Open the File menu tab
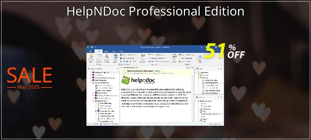The width and height of the screenshot is (311, 140). (x=90, y=51)
